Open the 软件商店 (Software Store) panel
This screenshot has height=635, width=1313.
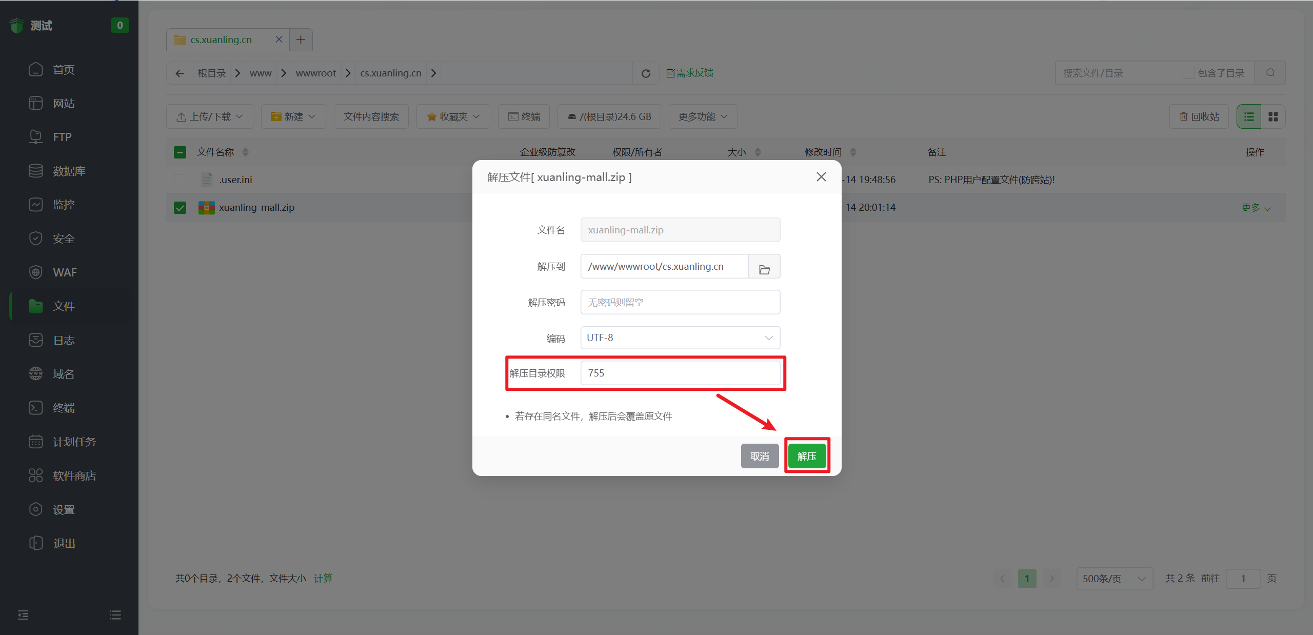73,475
